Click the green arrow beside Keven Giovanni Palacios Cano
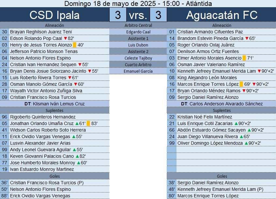The width and height of the screenshot is (276, 199). coord(77,156)
